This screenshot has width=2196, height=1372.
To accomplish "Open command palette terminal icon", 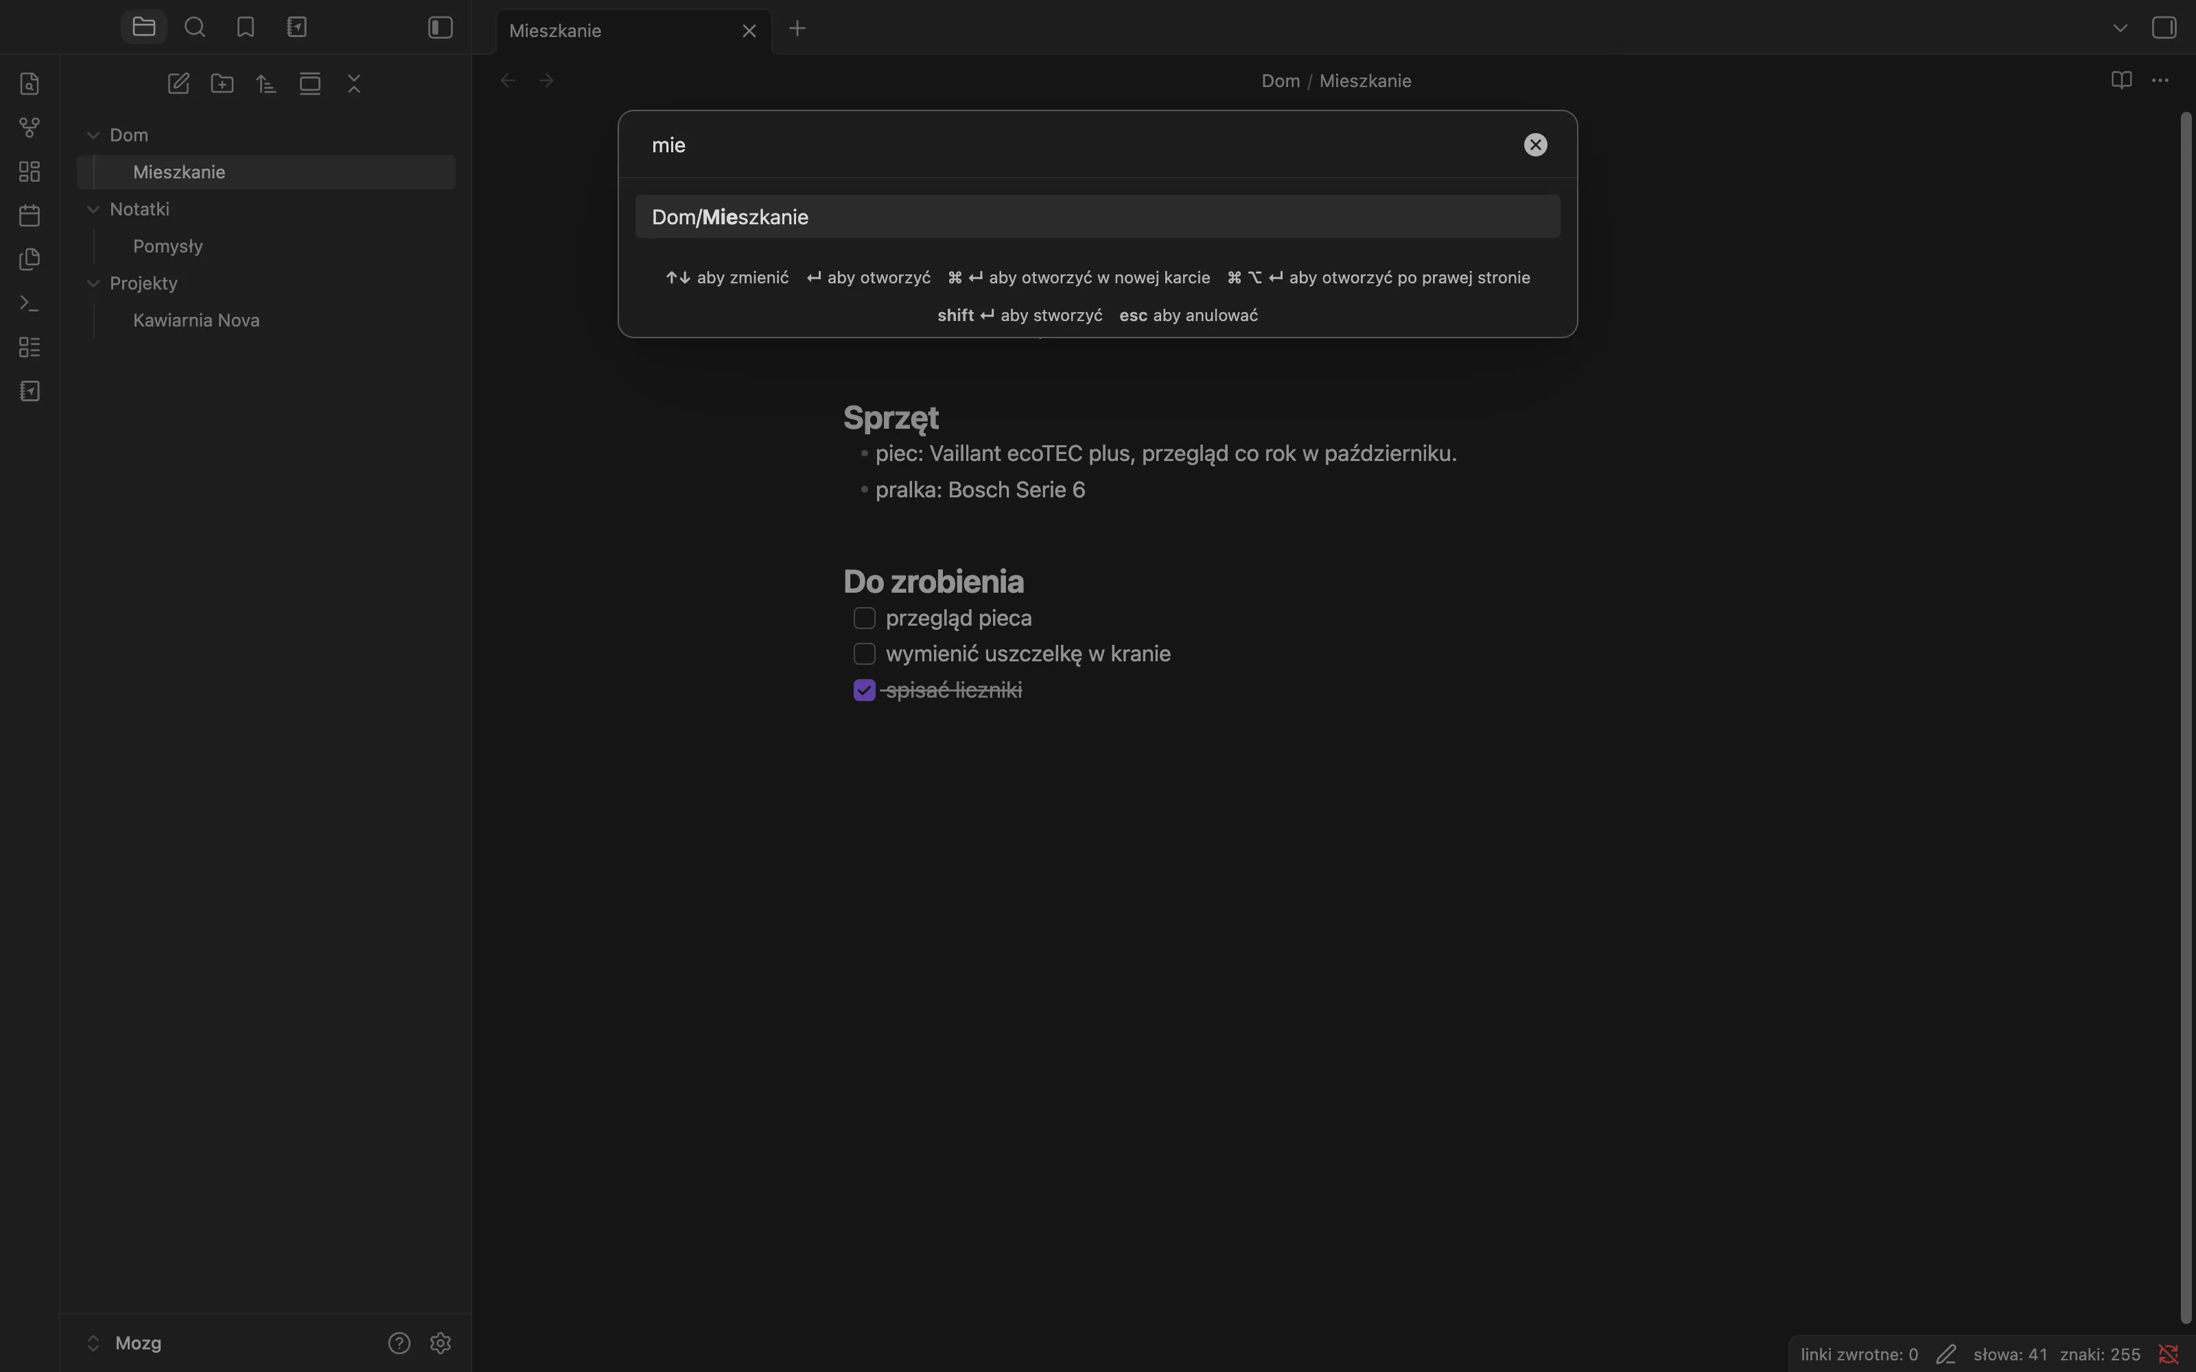I will 29,303.
